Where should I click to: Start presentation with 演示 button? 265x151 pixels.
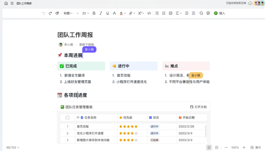point(256,147)
